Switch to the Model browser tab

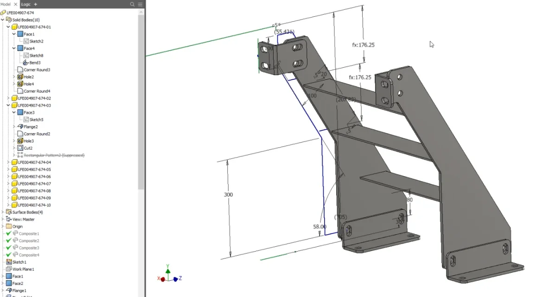[5, 4]
